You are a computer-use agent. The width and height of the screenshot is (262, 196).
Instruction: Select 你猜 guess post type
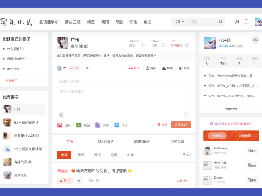click(184, 68)
